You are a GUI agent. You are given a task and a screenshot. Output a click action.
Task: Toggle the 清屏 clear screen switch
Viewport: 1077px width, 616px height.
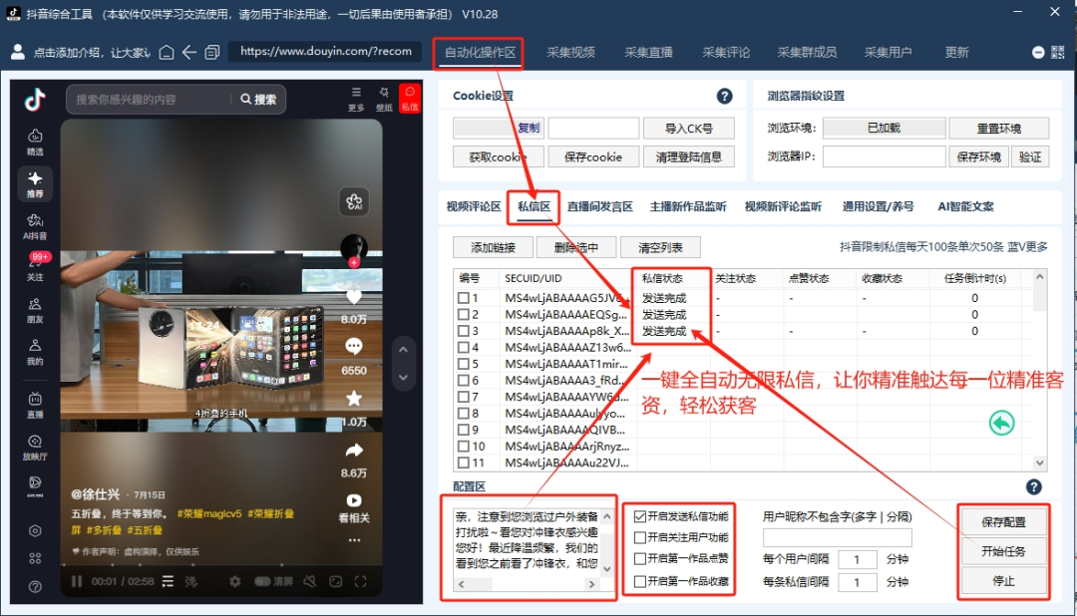(x=262, y=582)
